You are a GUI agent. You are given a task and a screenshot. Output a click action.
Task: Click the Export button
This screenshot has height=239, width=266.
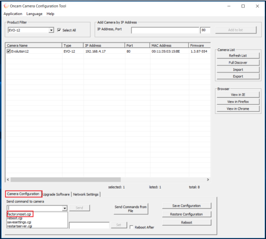238,76
